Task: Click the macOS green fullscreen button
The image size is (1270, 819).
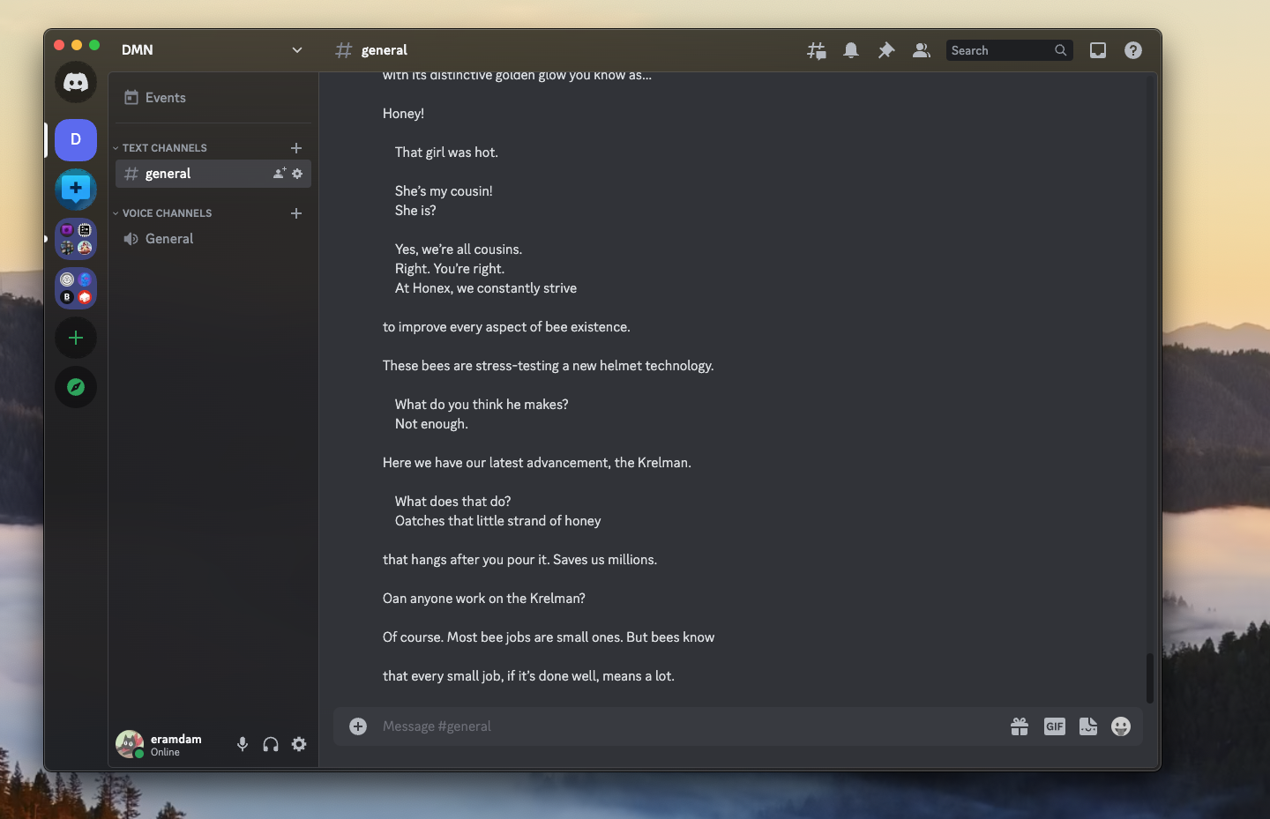Action: click(x=94, y=45)
